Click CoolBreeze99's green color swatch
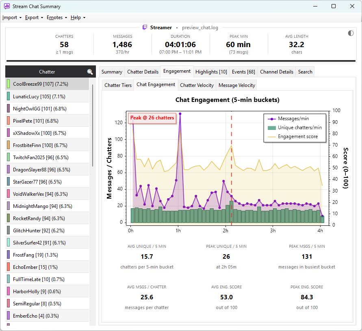Screen dimensions: 362x331 [x=8, y=84]
